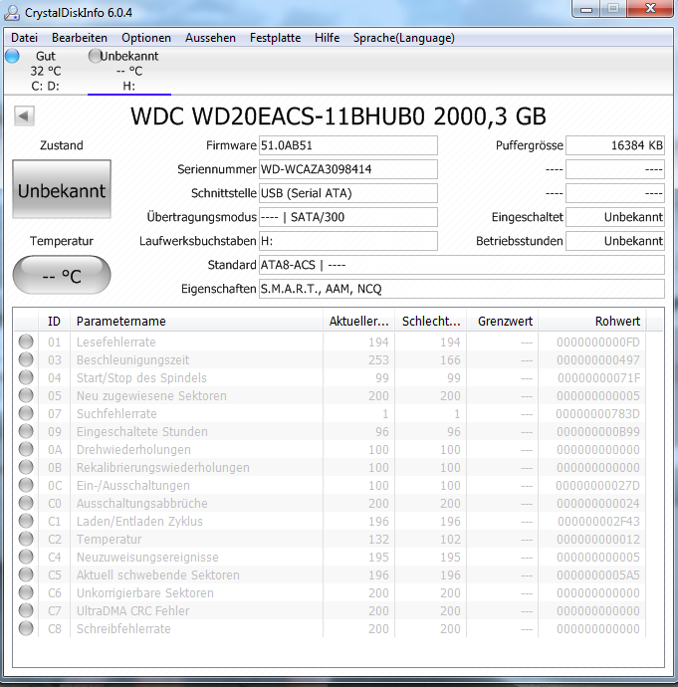Screen dimensions: 678x687
Task: Open the Datei menu
Action: 24,38
